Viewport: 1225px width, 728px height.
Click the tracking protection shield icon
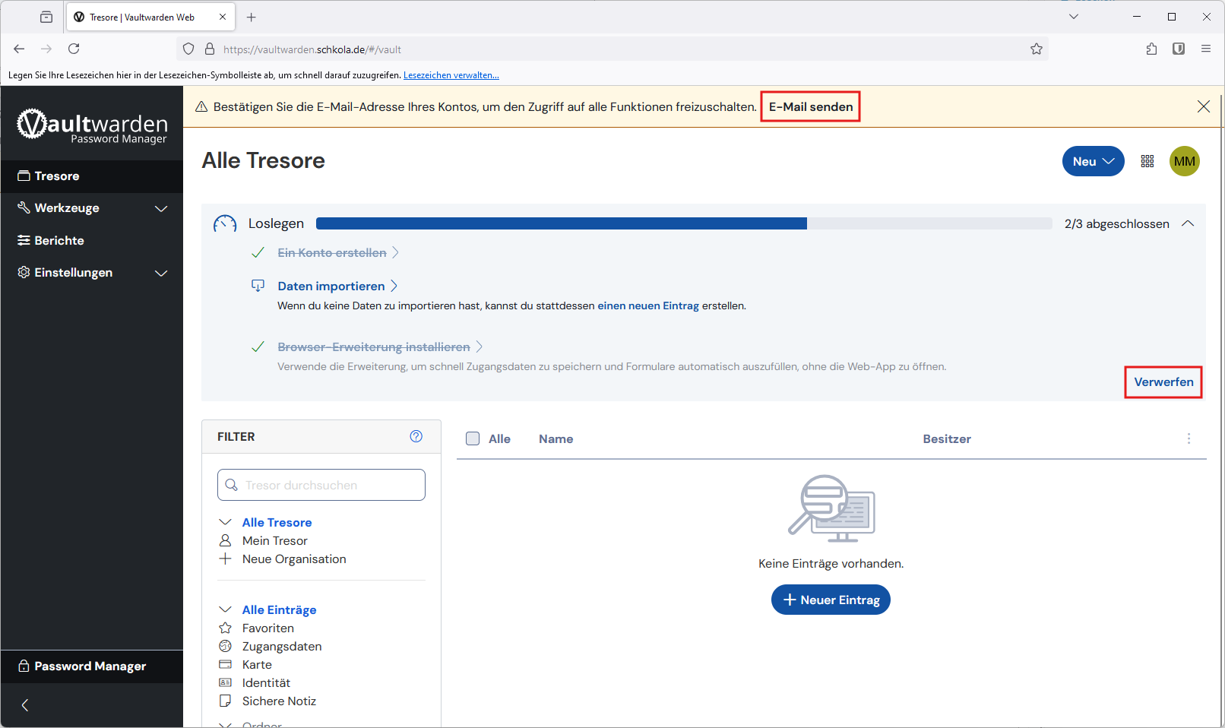pos(188,49)
